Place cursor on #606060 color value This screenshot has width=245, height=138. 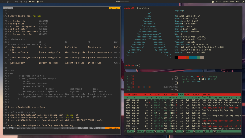click(x=43, y=21)
